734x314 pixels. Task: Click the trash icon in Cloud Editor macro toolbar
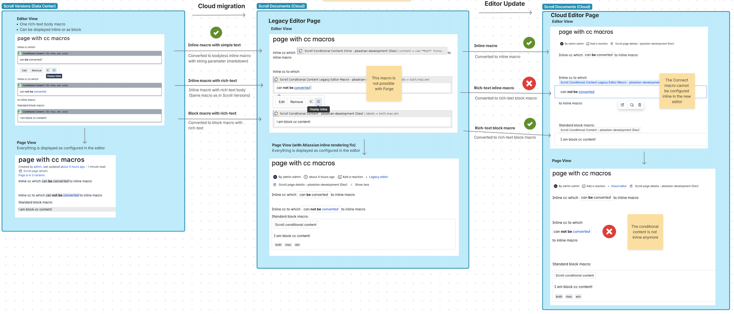click(639, 105)
